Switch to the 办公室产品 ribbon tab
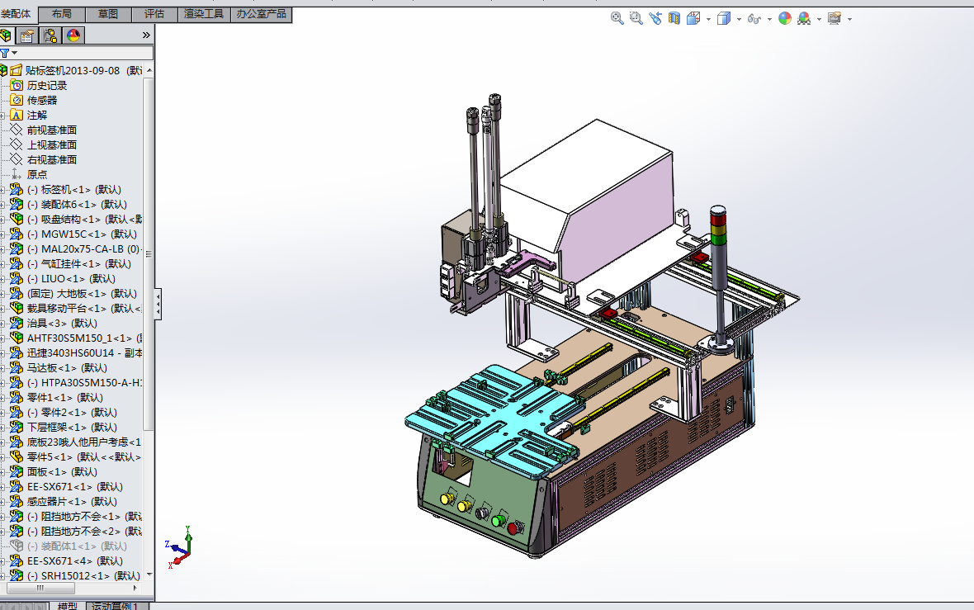 pos(262,14)
